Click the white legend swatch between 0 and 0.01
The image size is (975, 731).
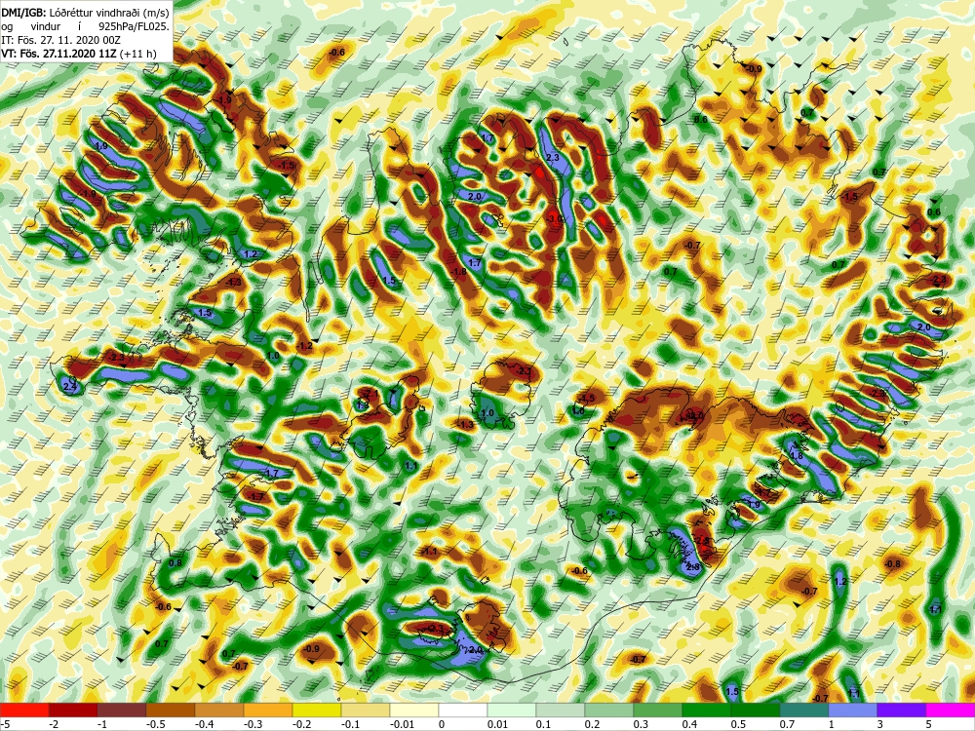(x=463, y=711)
